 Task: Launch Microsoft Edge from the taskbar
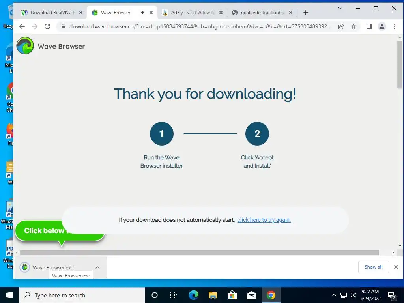[x=193, y=295]
